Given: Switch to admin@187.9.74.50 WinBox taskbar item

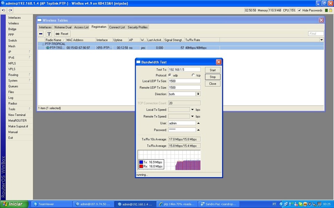Looking at the screenshot, I should (94, 204).
